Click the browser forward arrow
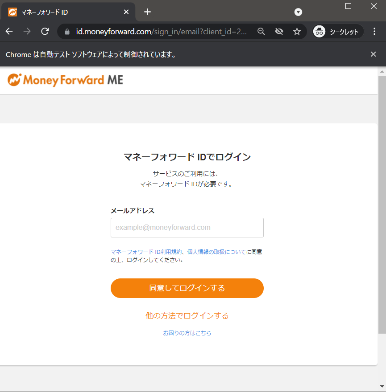Viewport: 386px width, 392px height. point(27,31)
